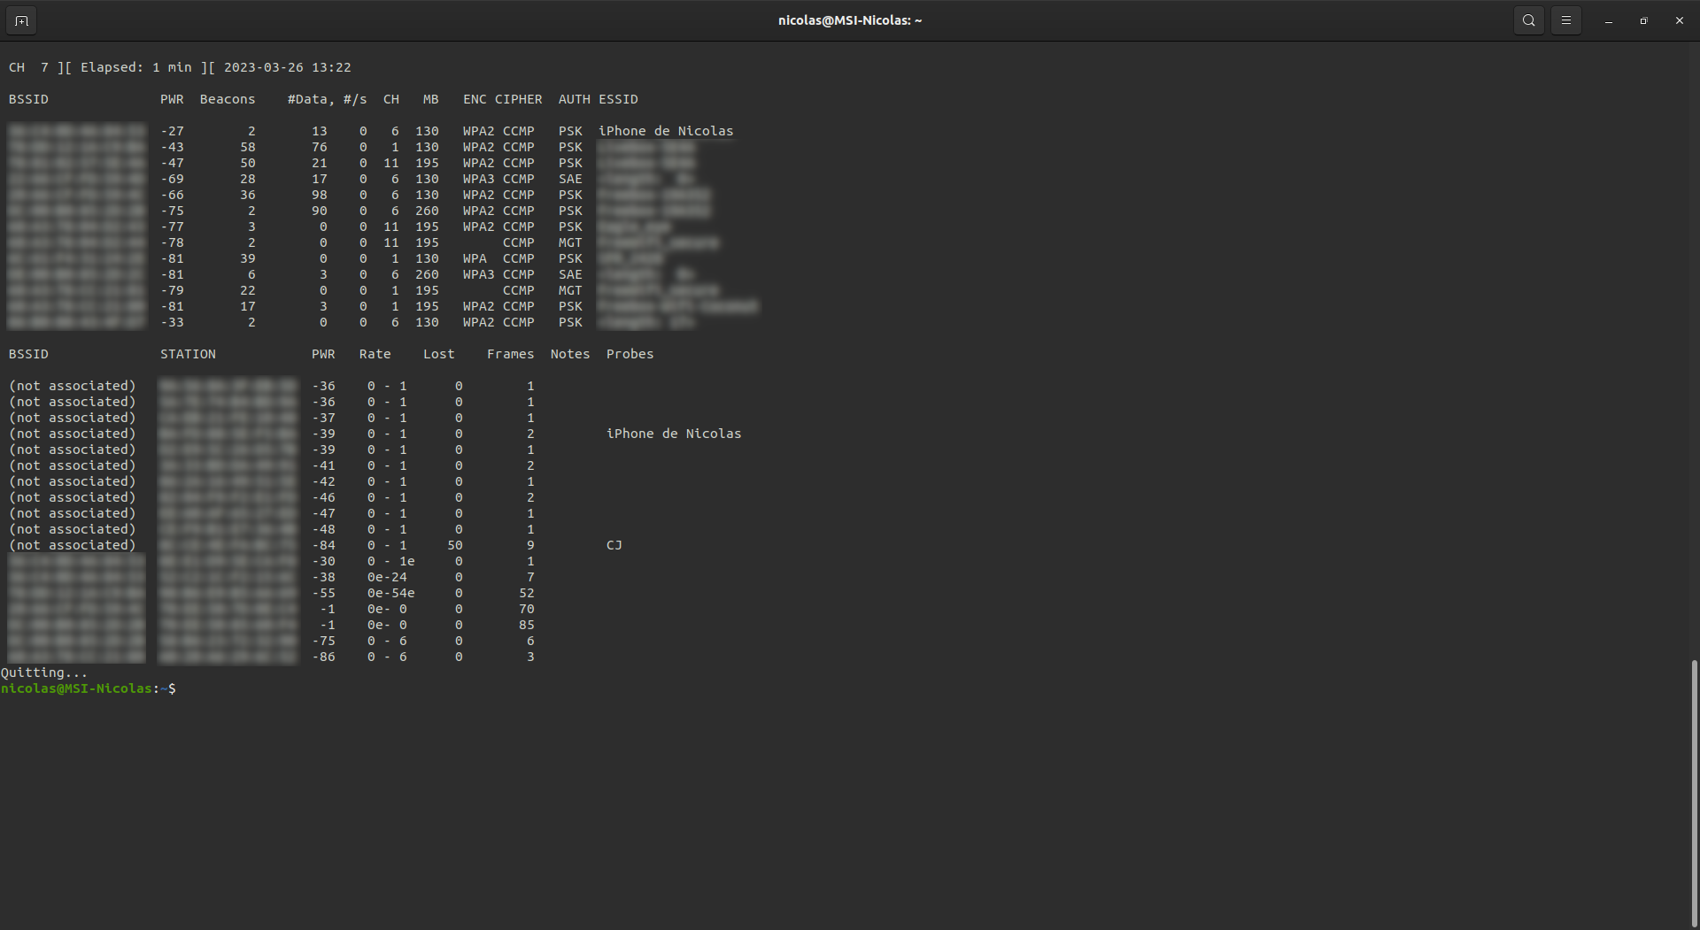Click the STATION column header
The image size is (1700, 930).
pos(188,354)
